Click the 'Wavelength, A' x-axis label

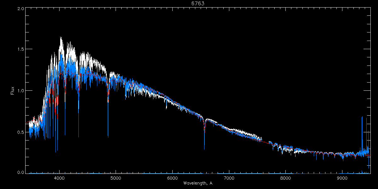click(198, 183)
